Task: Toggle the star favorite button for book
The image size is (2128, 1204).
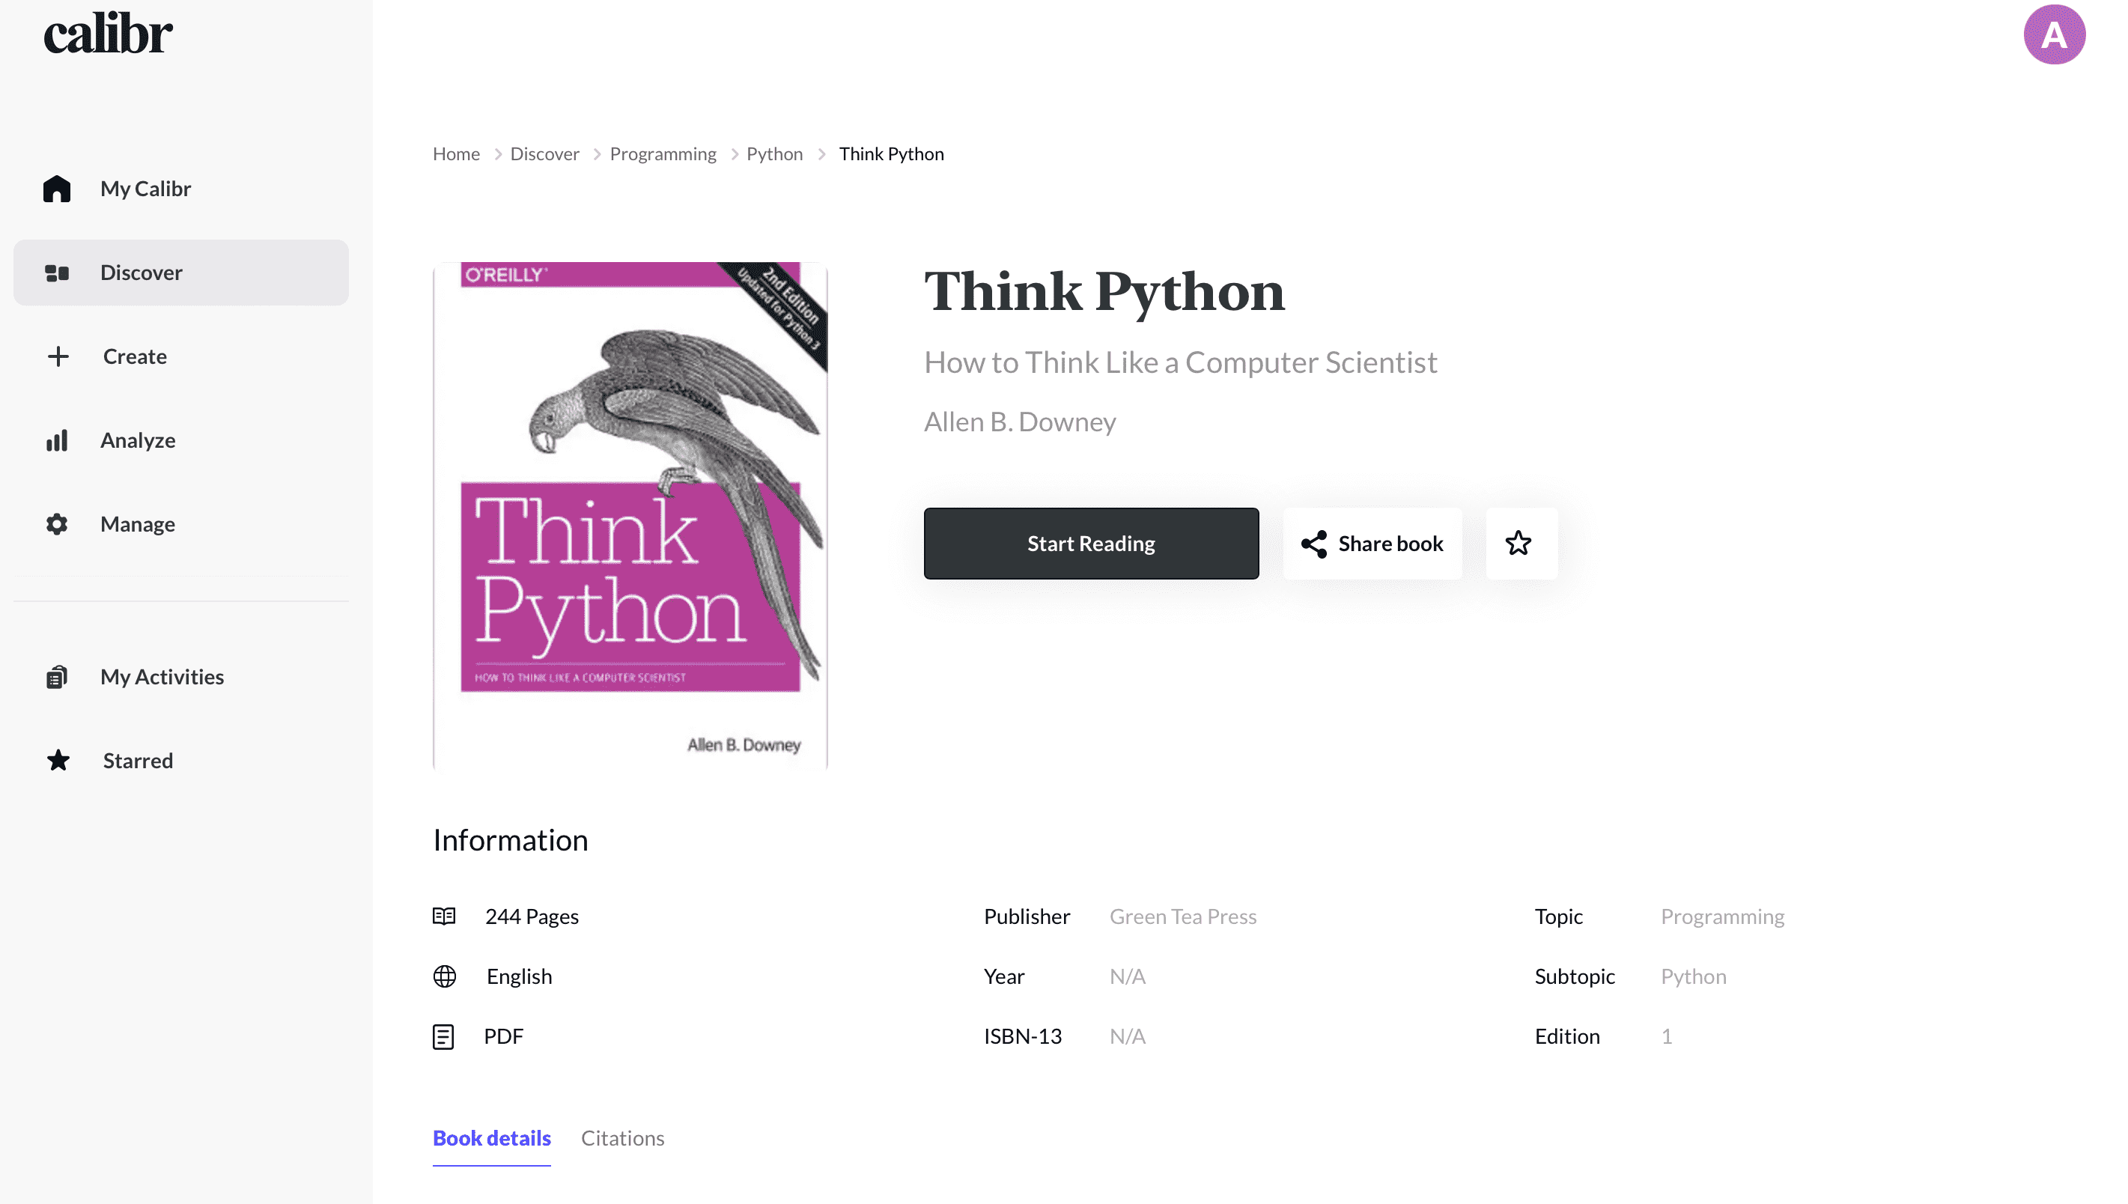Action: coord(1520,544)
